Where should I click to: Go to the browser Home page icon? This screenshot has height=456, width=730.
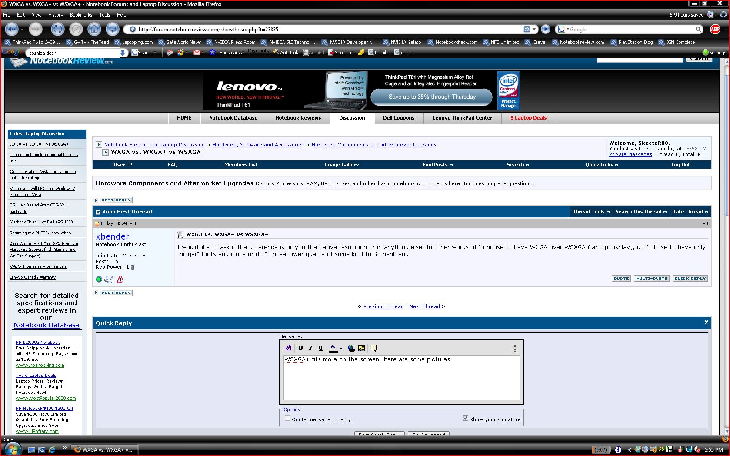[94, 29]
